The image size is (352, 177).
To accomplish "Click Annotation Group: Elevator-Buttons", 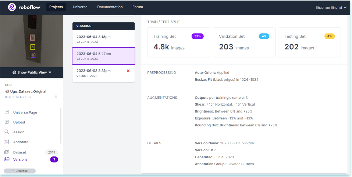I will point(224,164).
